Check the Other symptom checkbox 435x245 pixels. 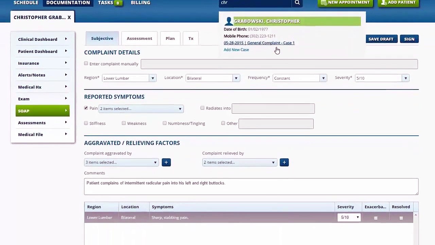coord(223,123)
